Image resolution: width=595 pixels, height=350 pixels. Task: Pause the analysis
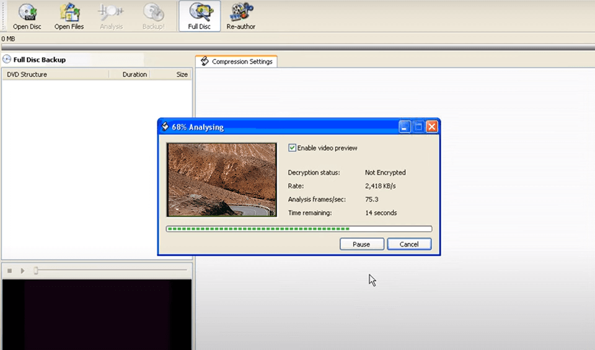click(x=361, y=244)
